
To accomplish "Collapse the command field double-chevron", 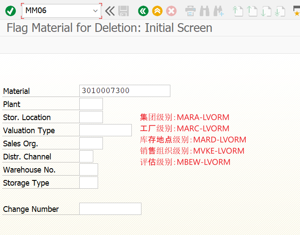I will pos(110,11).
